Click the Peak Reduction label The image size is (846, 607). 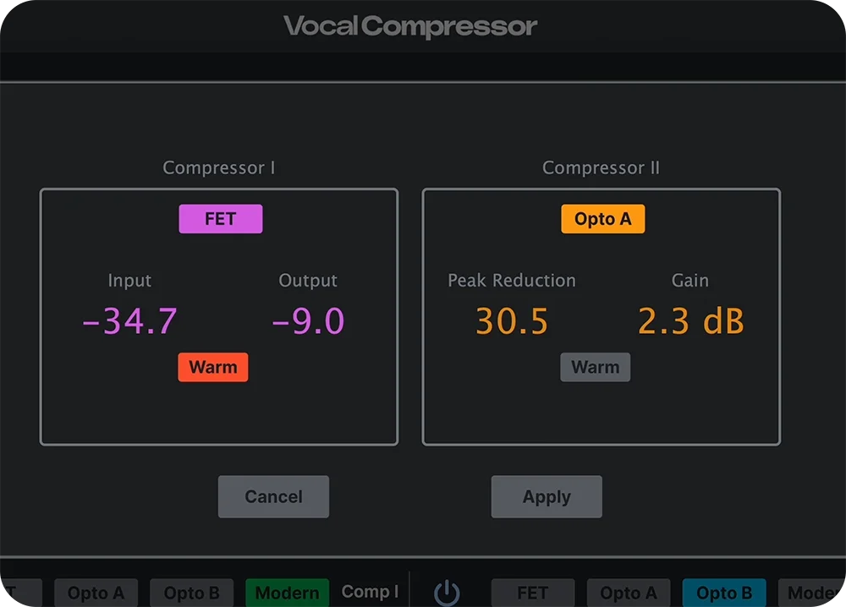(x=512, y=281)
